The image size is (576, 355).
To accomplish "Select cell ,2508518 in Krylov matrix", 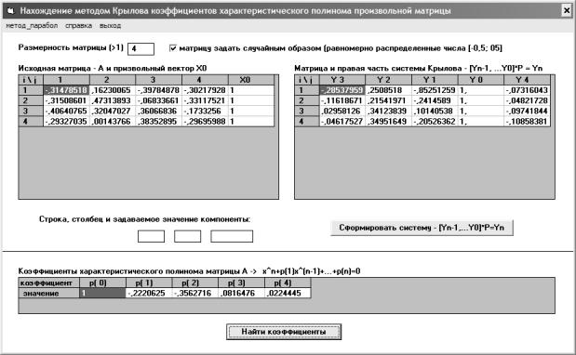I will pyautogui.click(x=389, y=90).
